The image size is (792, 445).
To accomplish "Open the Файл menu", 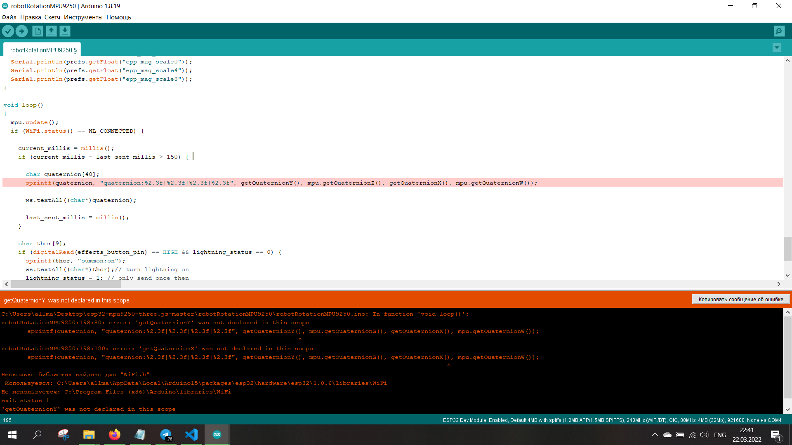I will pyautogui.click(x=9, y=17).
